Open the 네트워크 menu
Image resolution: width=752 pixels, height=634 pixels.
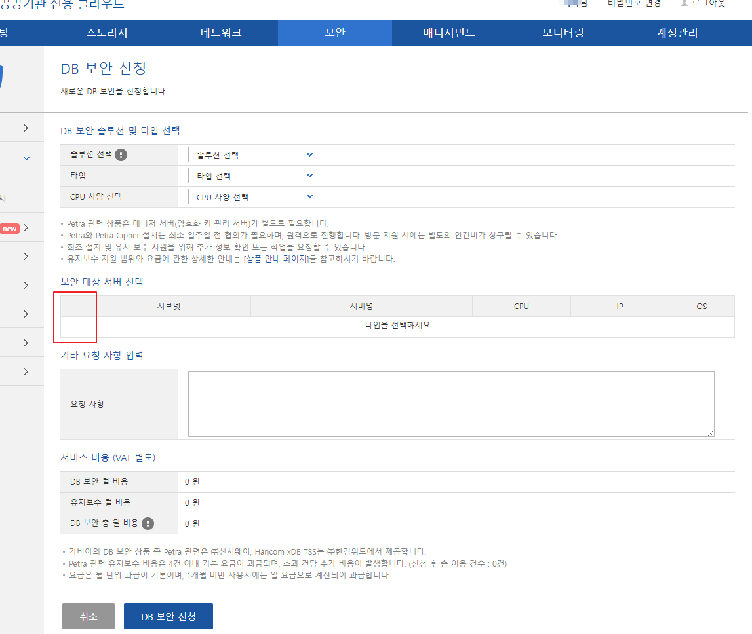[221, 33]
